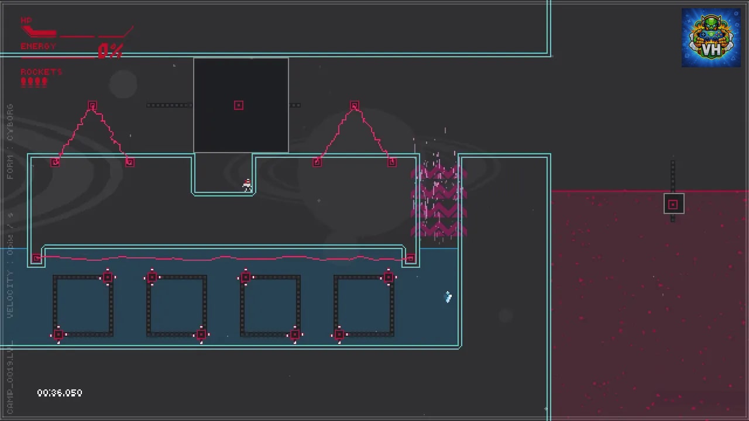Click the red node inside the dark square block
The width and height of the screenshot is (749, 421).
click(239, 105)
